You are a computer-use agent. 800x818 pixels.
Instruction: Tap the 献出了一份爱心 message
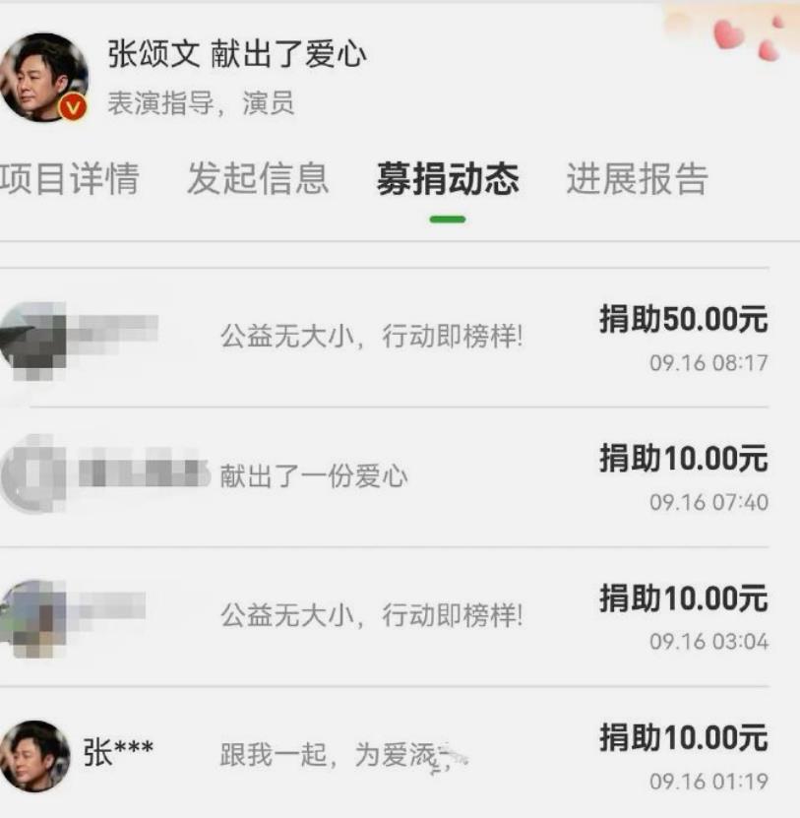[x=314, y=475]
